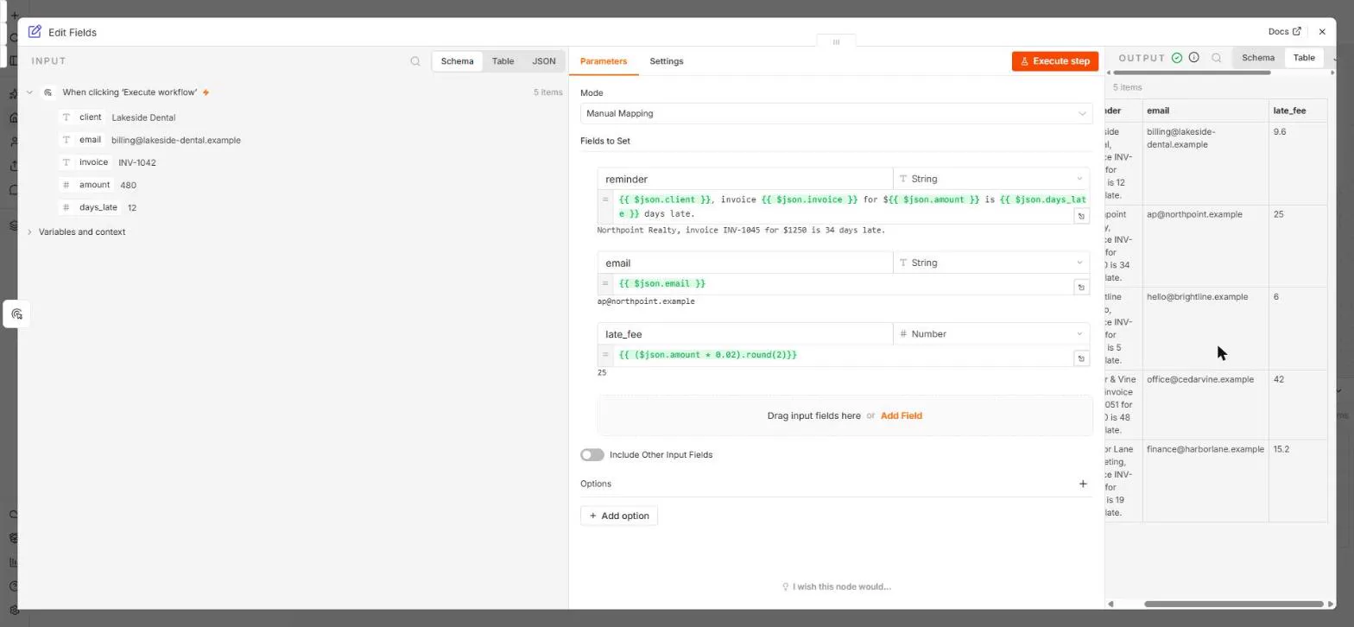Click the manual trigger cursor icon beside 'When clicking'
Screen dimensions: 1354x627
[x=48, y=92]
